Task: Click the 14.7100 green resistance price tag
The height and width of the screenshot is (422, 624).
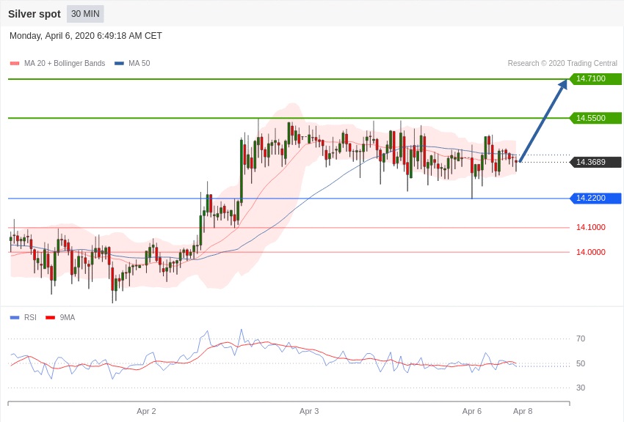Action: [x=595, y=78]
